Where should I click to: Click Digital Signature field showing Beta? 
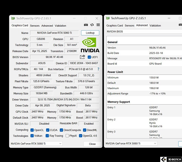[x=88, y=105]
